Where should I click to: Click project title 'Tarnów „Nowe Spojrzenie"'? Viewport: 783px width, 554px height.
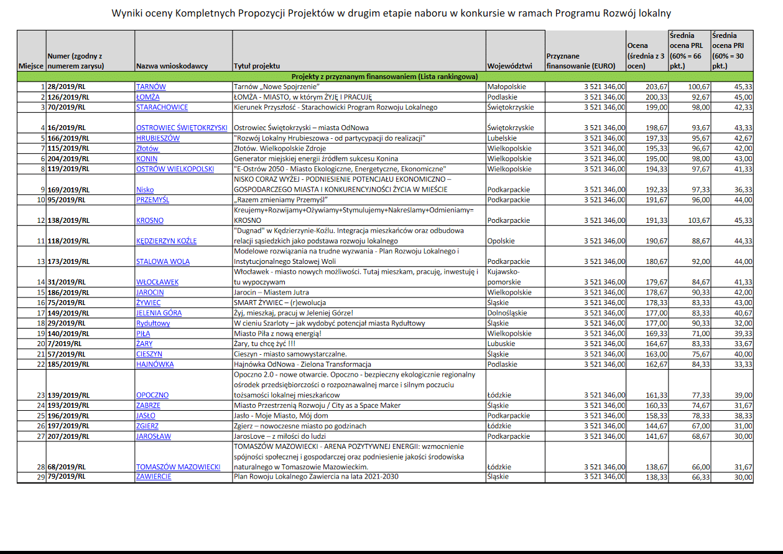coord(276,87)
